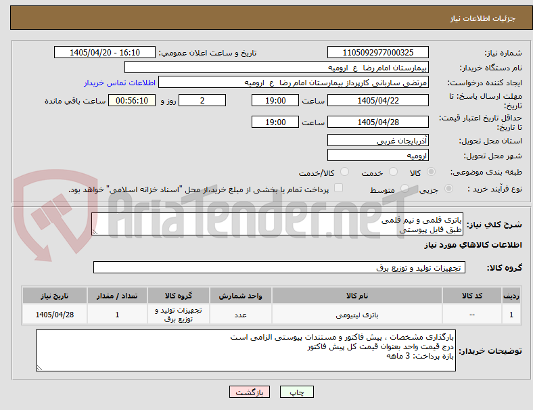Click the کد کالا column header

click(x=472, y=296)
